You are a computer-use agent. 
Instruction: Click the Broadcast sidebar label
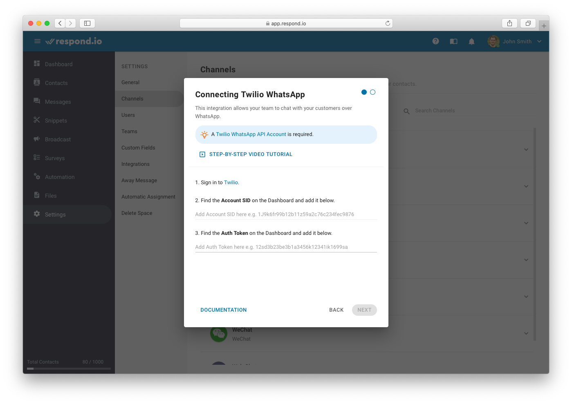[58, 139]
